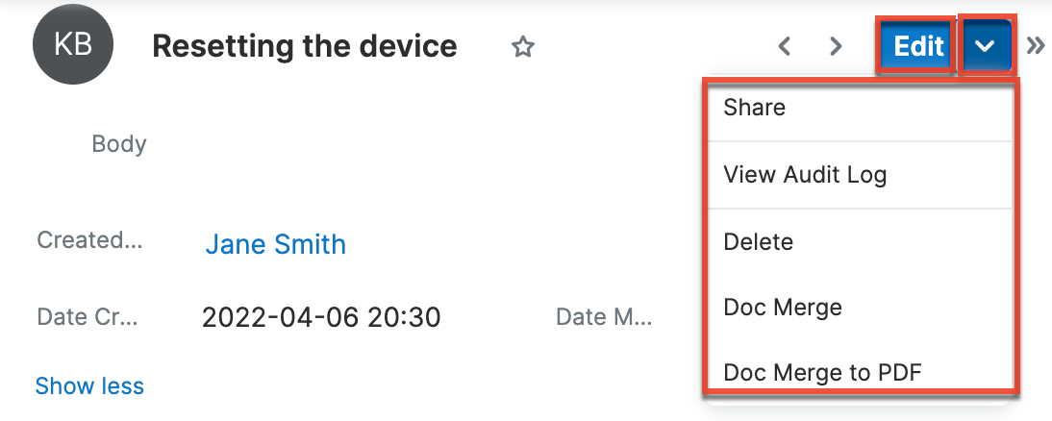This screenshot has width=1052, height=421.
Task: Click the truncated Date Cr... label
Action: (x=88, y=316)
